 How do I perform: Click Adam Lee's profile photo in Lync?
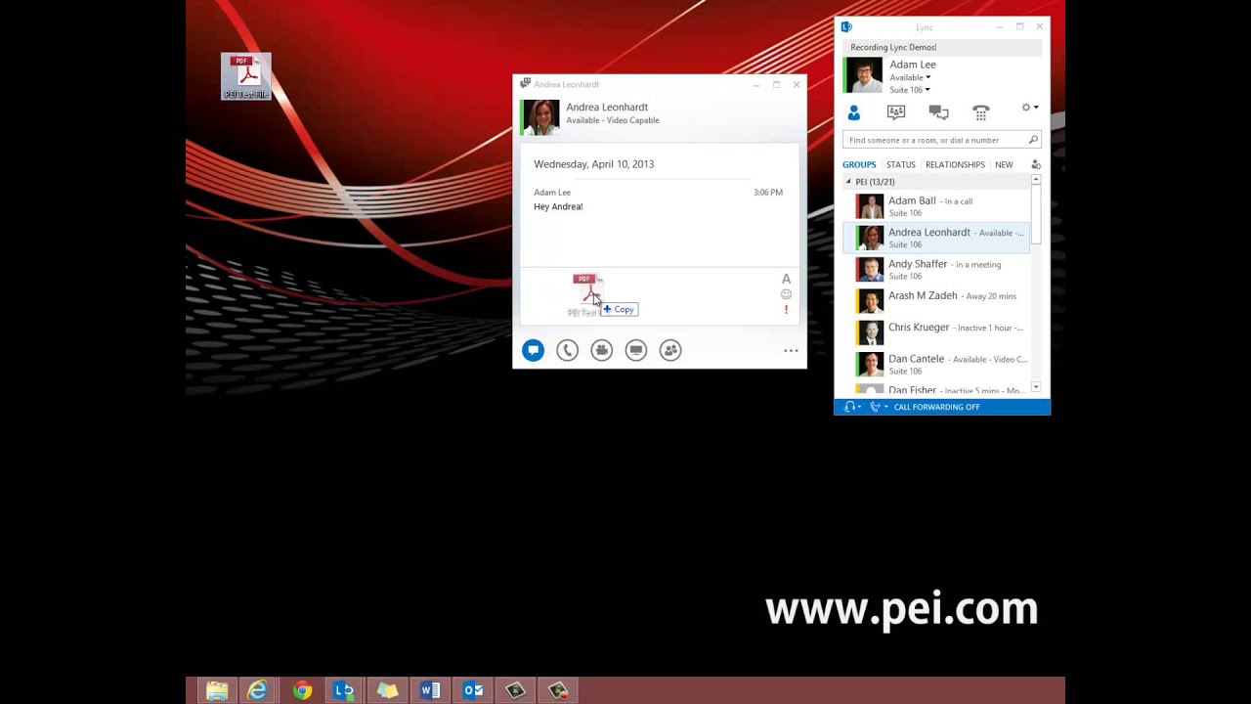(x=864, y=75)
